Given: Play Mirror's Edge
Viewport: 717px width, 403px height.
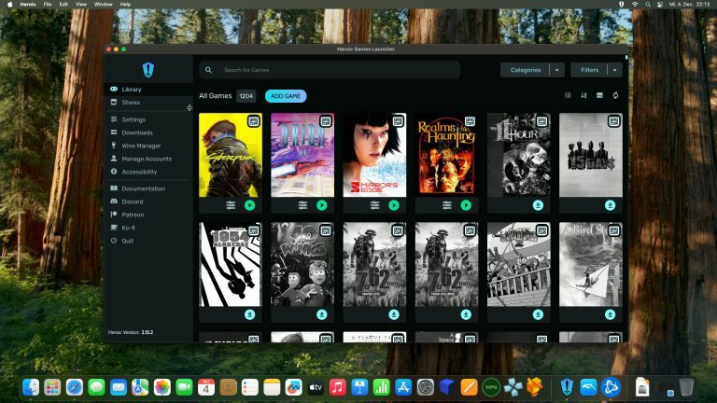Looking at the screenshot, I should pos(394,205).
